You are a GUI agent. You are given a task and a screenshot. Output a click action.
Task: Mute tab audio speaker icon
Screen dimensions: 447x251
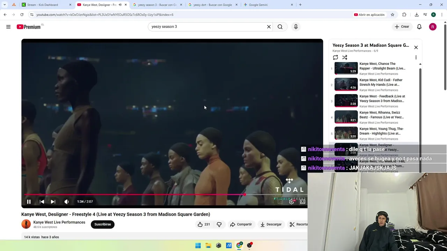(120, 5)
